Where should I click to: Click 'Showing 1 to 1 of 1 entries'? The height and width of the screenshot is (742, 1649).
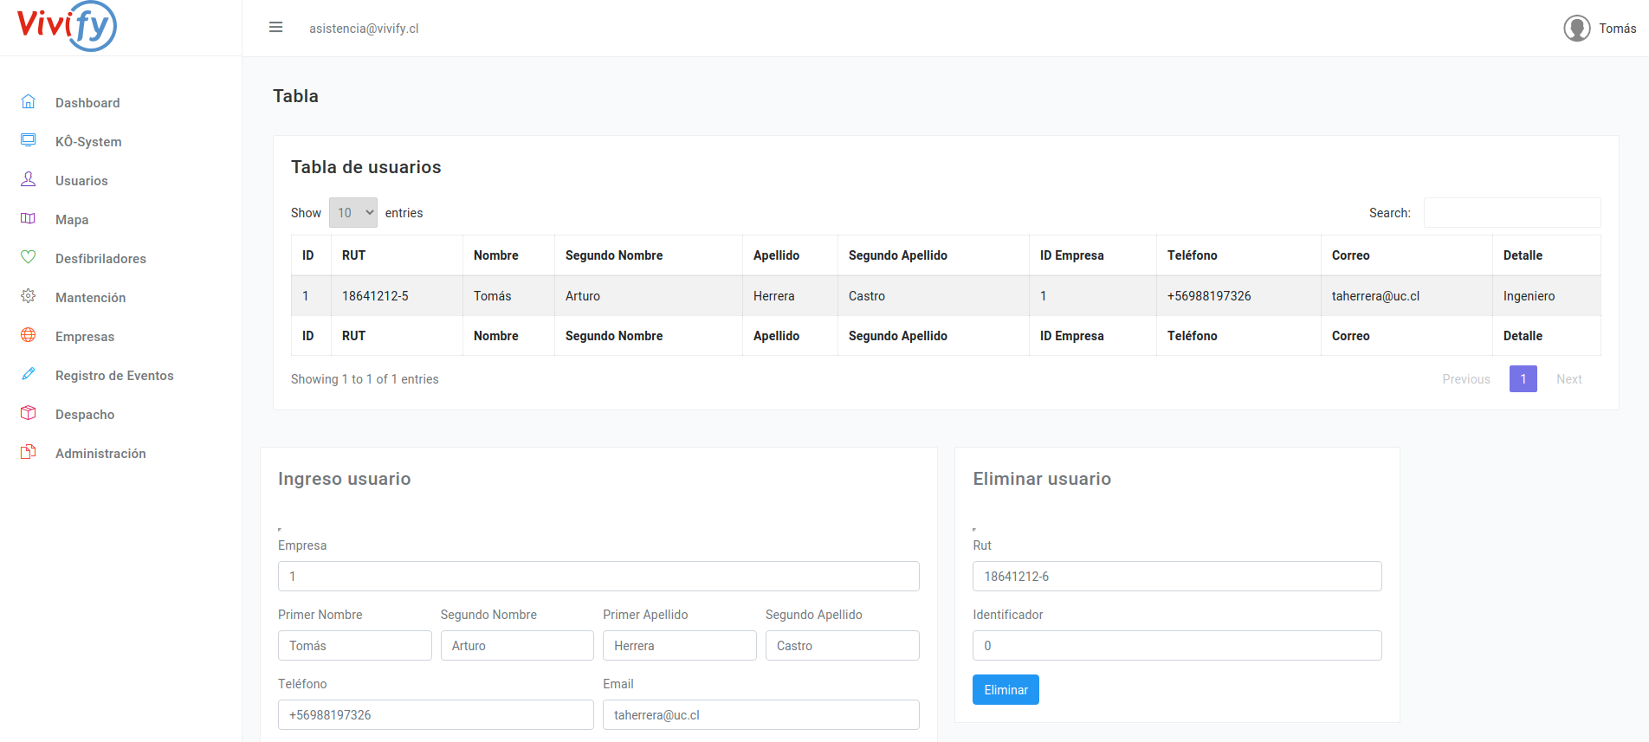tap(365, 379)
